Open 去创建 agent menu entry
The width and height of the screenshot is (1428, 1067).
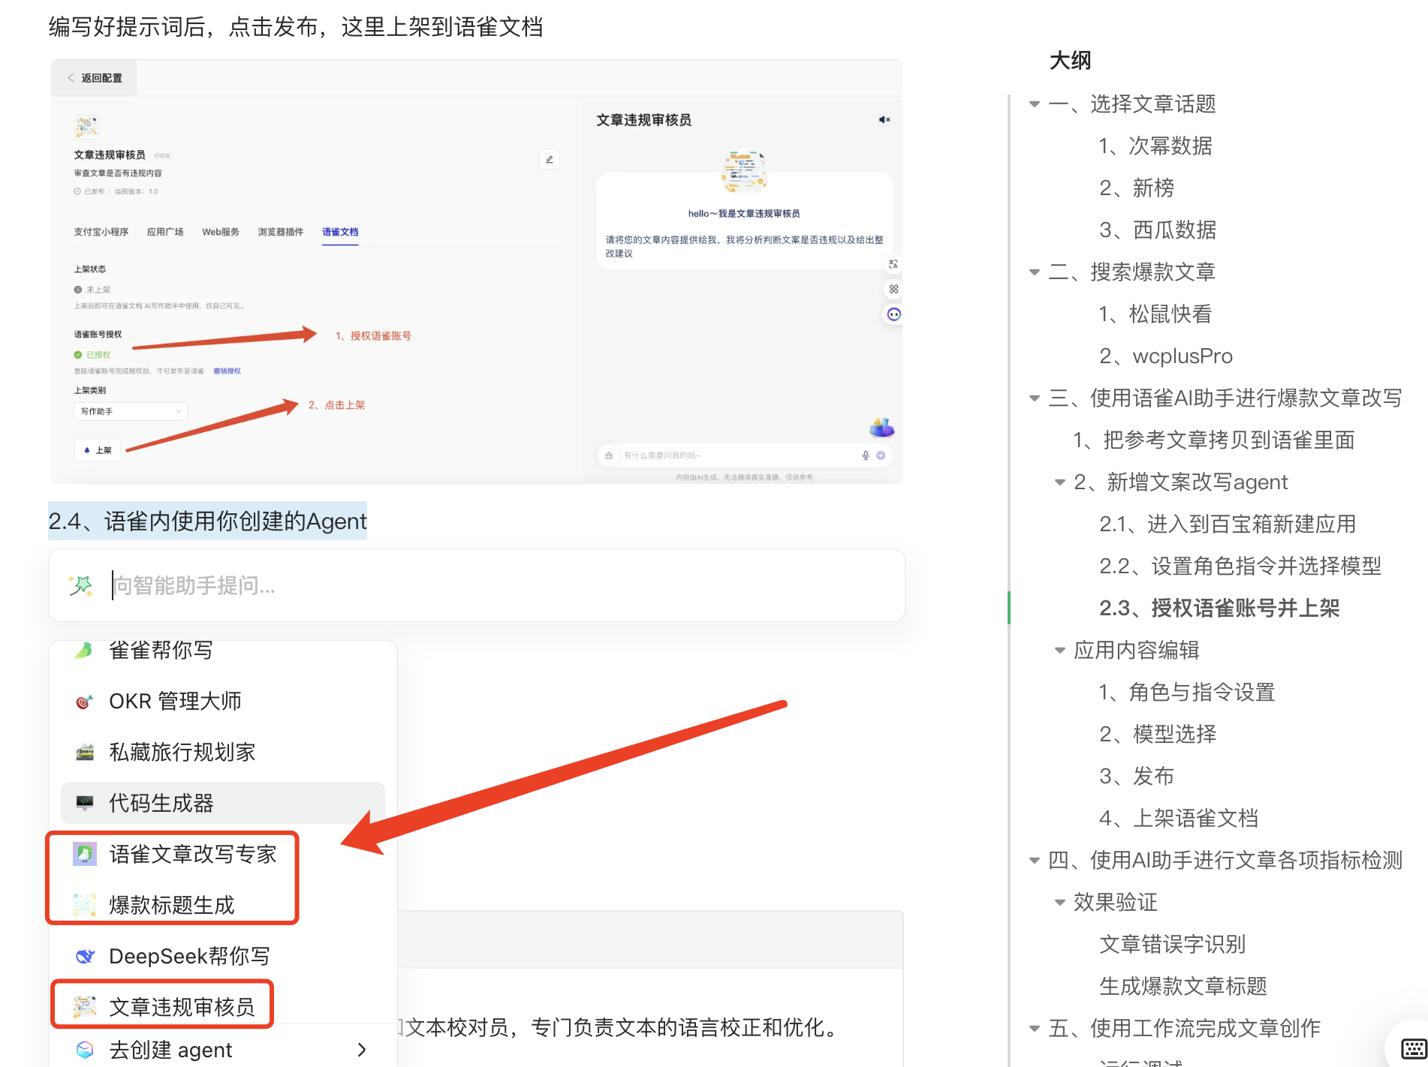coord(223,1050)
